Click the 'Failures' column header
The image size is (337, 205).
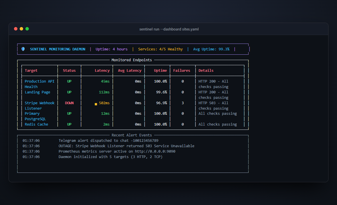(x=182, y=71)
